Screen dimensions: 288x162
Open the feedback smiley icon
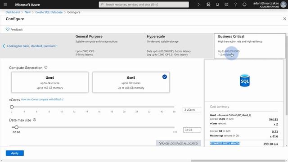(x=244, y=4)
